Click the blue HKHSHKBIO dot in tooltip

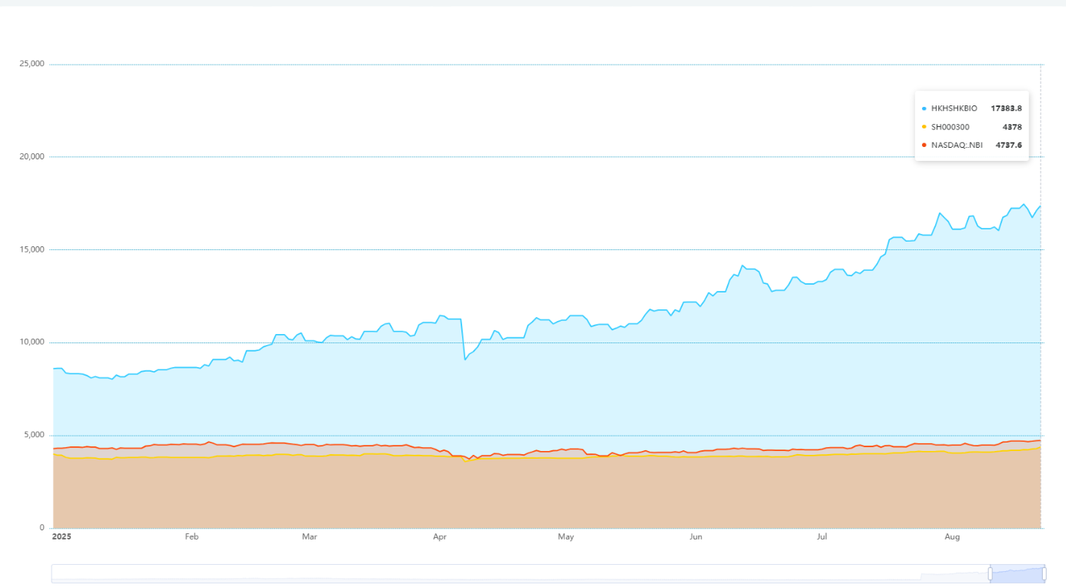click(924, 109)
